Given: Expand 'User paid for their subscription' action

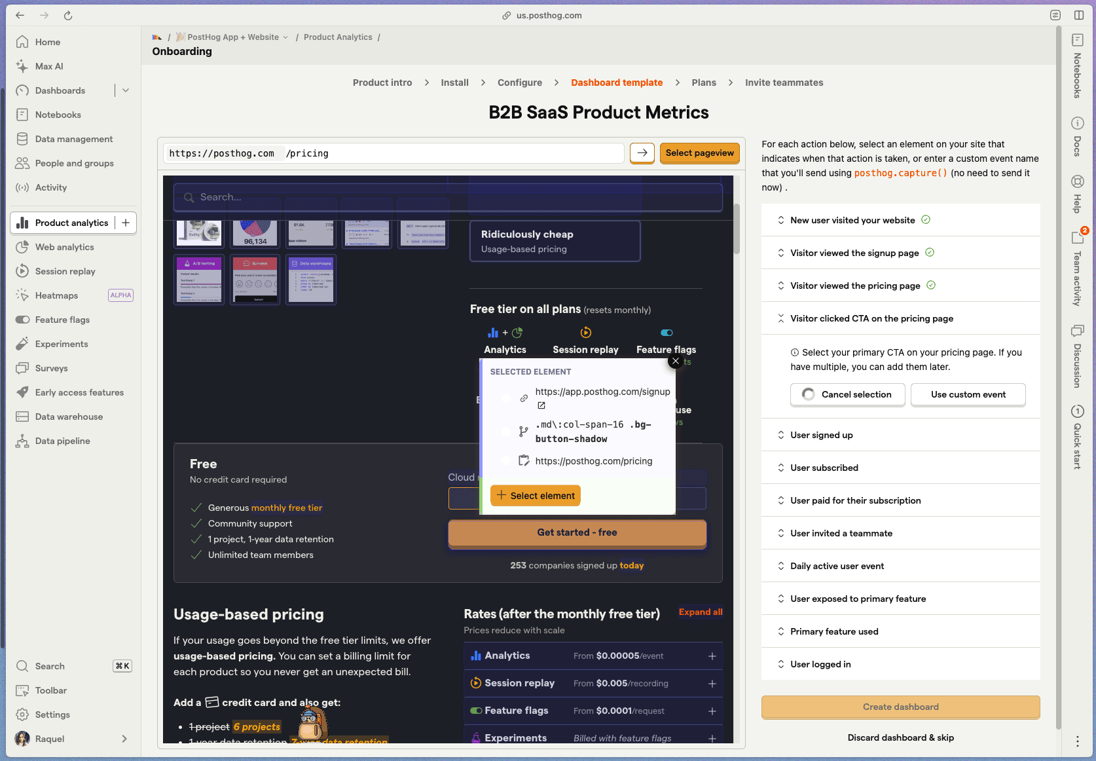Looking at the screenshot, I should 900,500.
